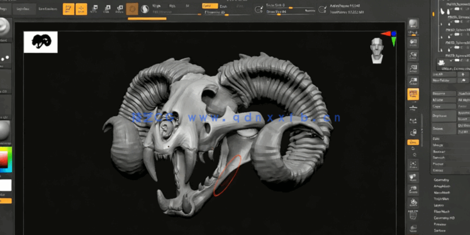Choose the Move transform icon
The width and height of the screenshot is (470, 235).
pyautogui.click(x=94, y=9)
